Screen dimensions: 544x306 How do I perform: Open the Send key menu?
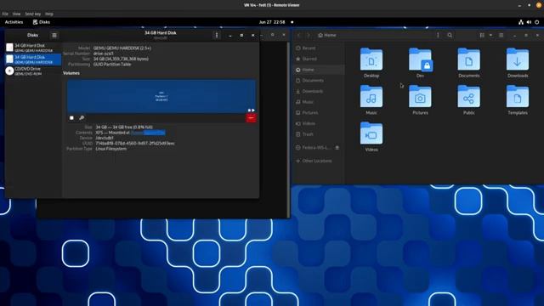(32, 14)
